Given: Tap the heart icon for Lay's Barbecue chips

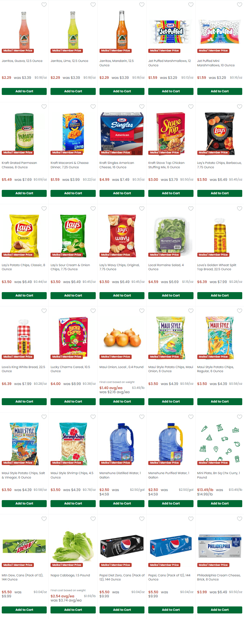Looking at the screenshot, I should coord(240,107).
